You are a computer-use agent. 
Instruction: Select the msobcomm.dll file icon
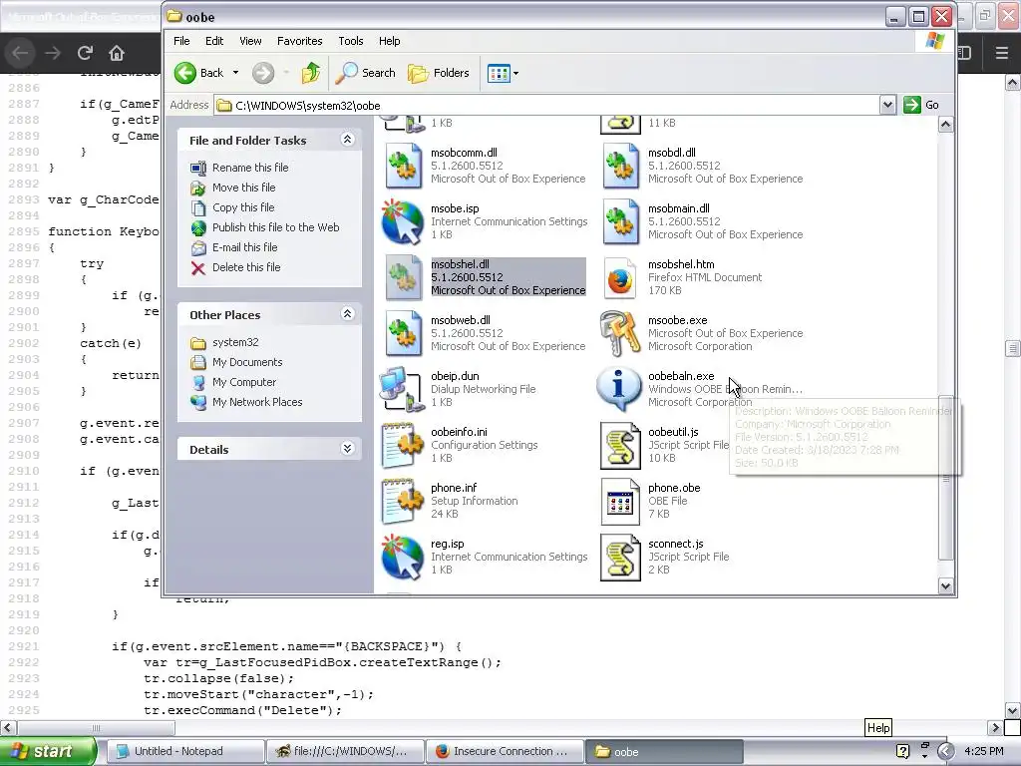coord(403,167)
